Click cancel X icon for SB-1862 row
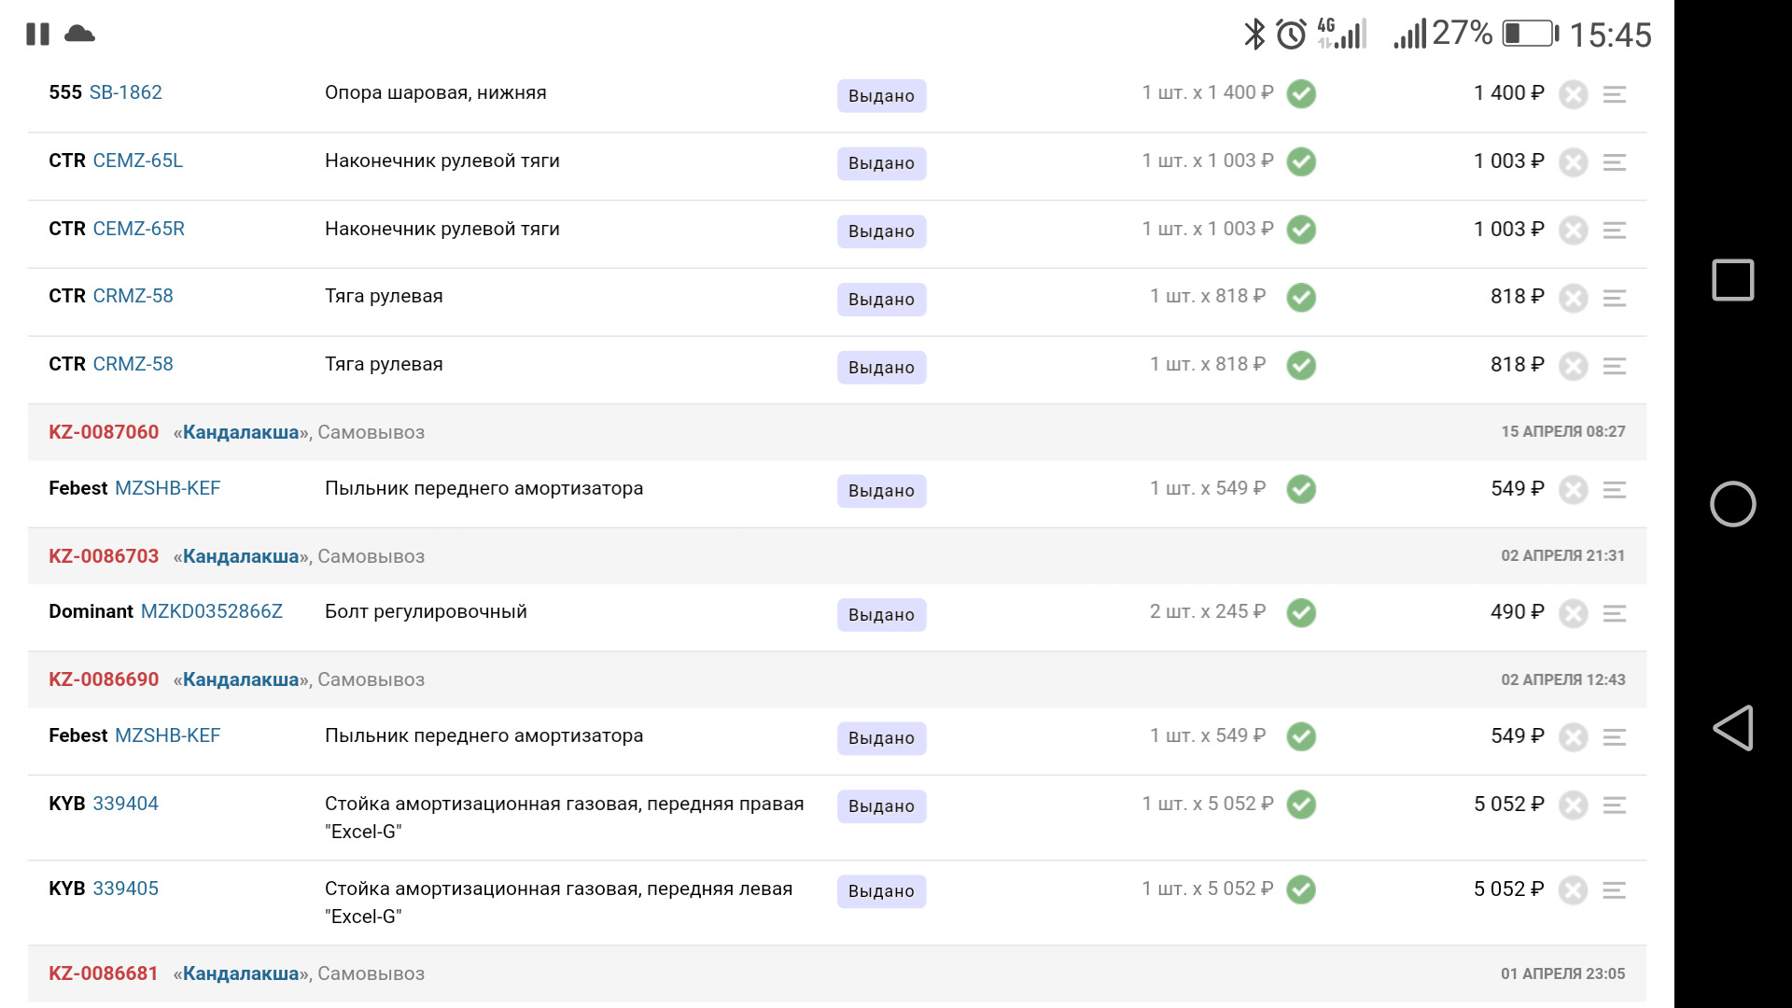This screenshot has width=1792, height=1008. (x=1574, y=94)
